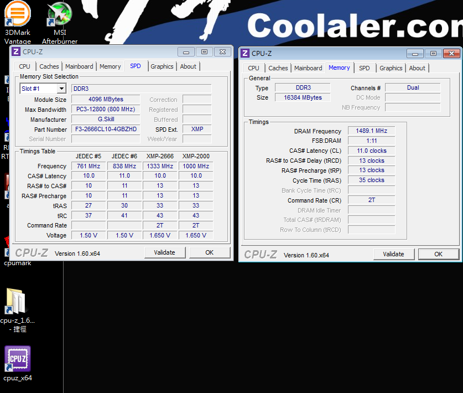Screen dimensions: 463x393
Task: Click the Cycle Time value 35 clocks
Action: click(372, 180)
